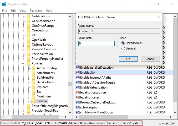
Task: Click the Notifications folder icon
Action: pos(28,16)
